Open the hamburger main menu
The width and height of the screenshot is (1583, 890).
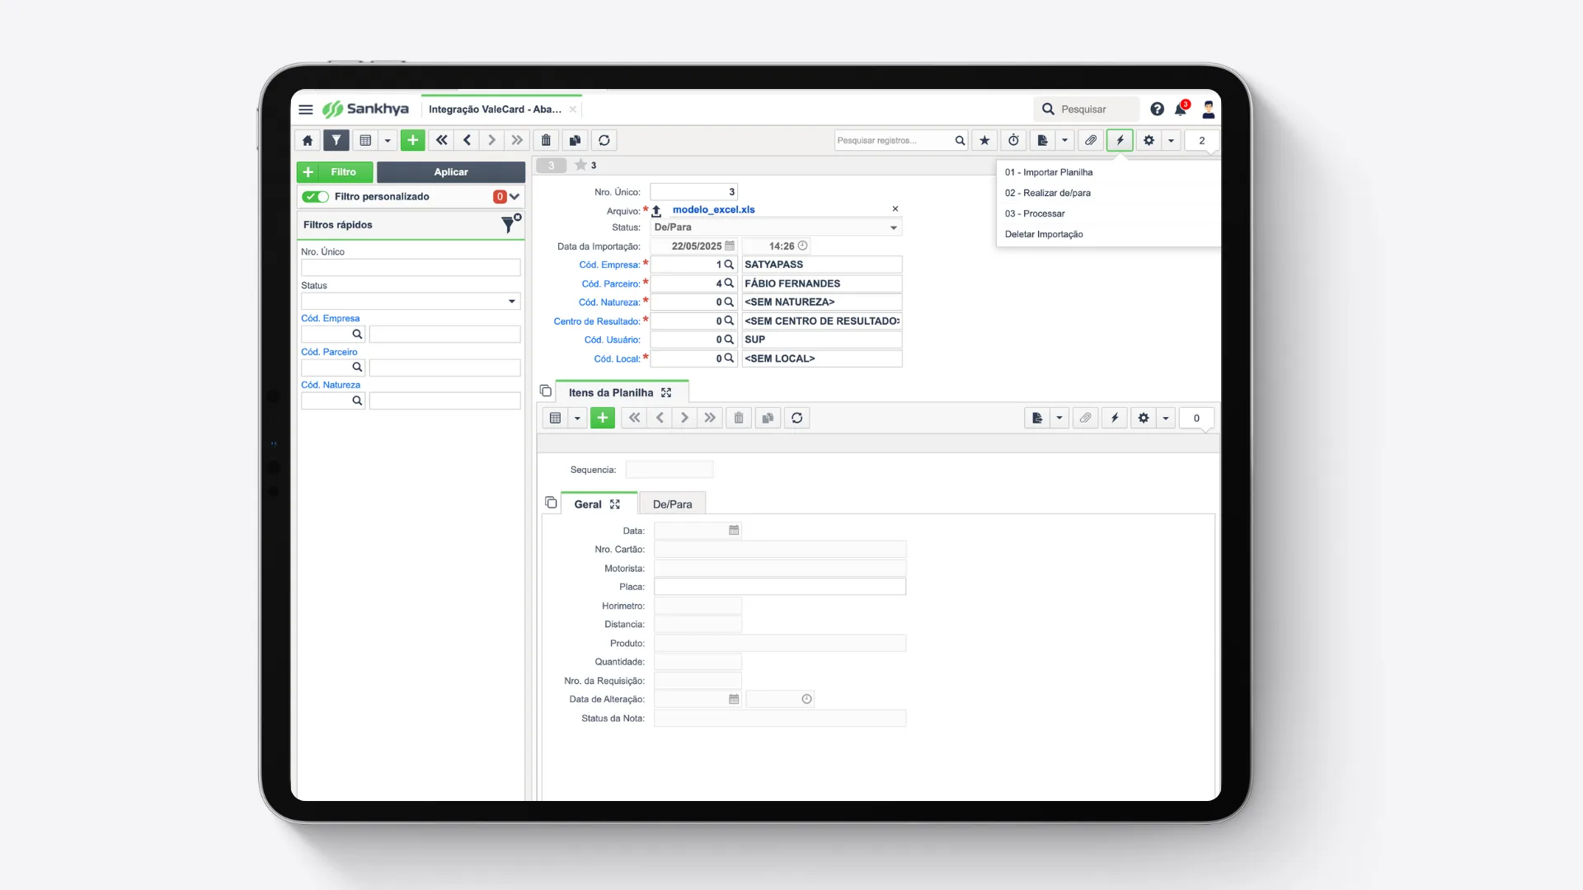coord(306,109)
